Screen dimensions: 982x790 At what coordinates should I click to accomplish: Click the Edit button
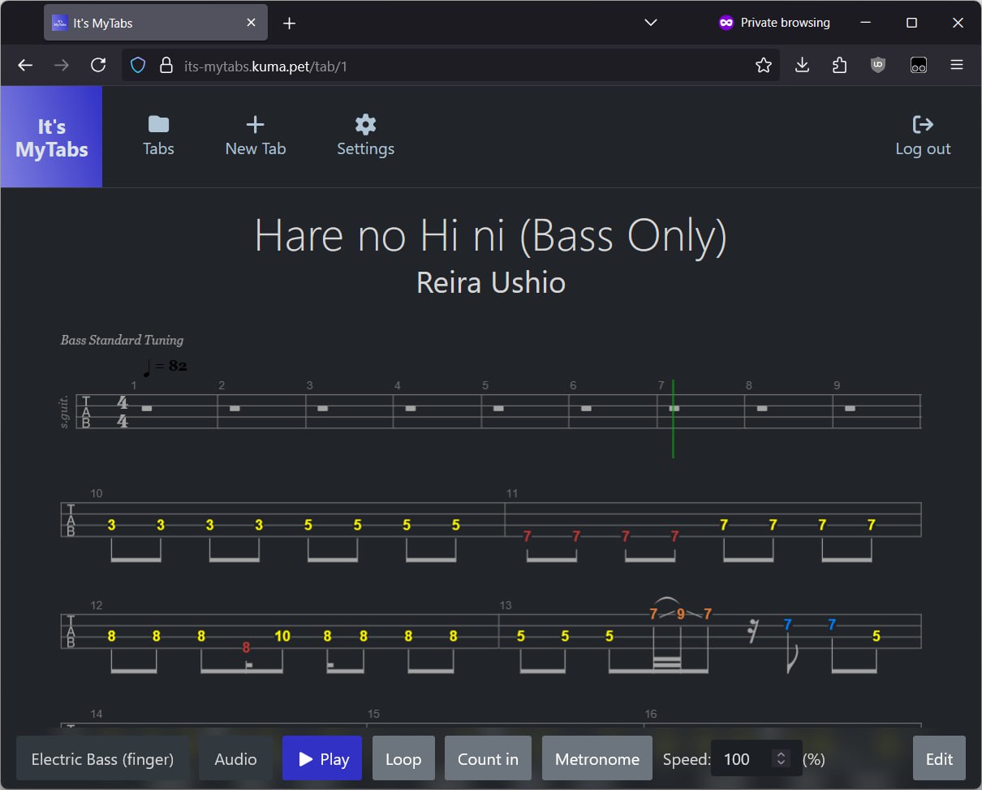coord(939,758)
